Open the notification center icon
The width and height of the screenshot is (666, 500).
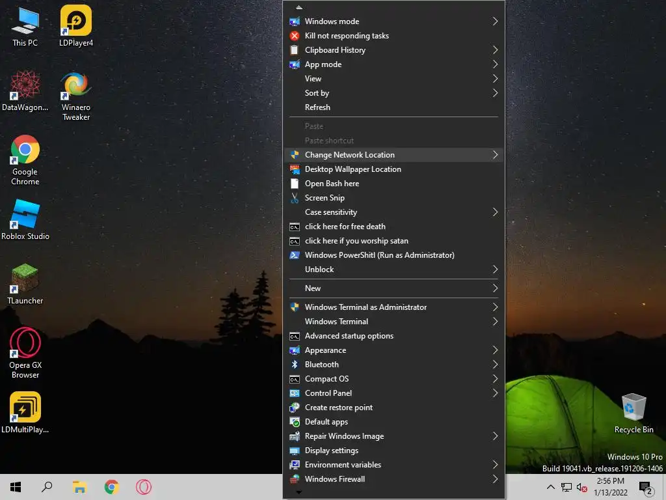(646, 488)
